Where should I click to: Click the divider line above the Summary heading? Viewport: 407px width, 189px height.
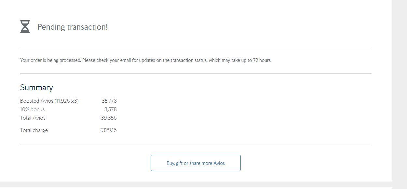(196, 73)
